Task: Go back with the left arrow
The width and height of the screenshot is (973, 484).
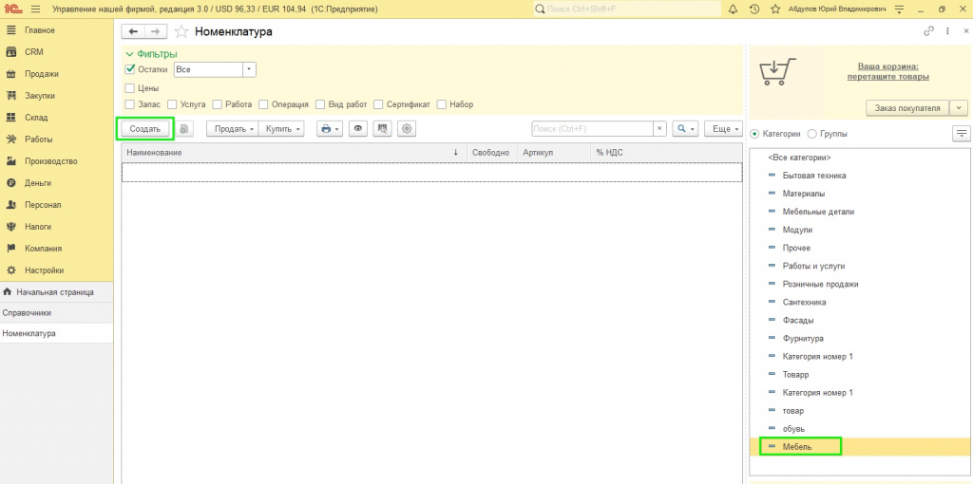Action: (133, 31)
